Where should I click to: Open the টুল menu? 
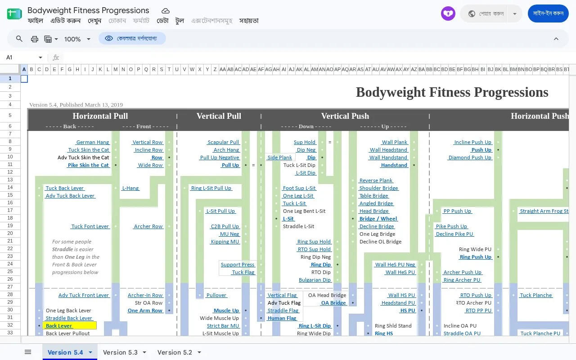click(180, 21)
